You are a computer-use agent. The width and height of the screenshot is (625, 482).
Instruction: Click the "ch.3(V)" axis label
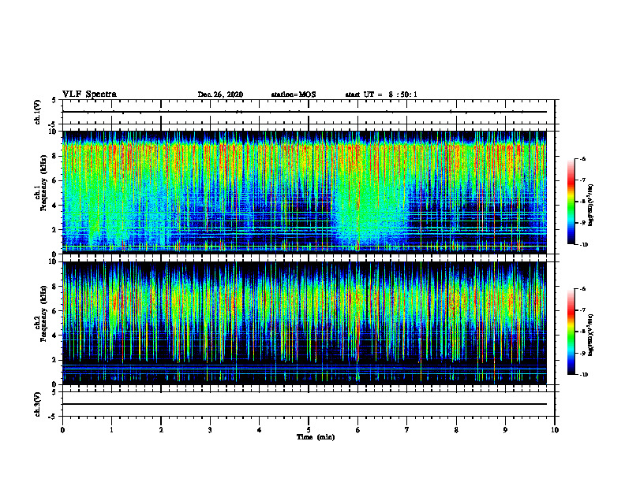[x=37, y=404]
